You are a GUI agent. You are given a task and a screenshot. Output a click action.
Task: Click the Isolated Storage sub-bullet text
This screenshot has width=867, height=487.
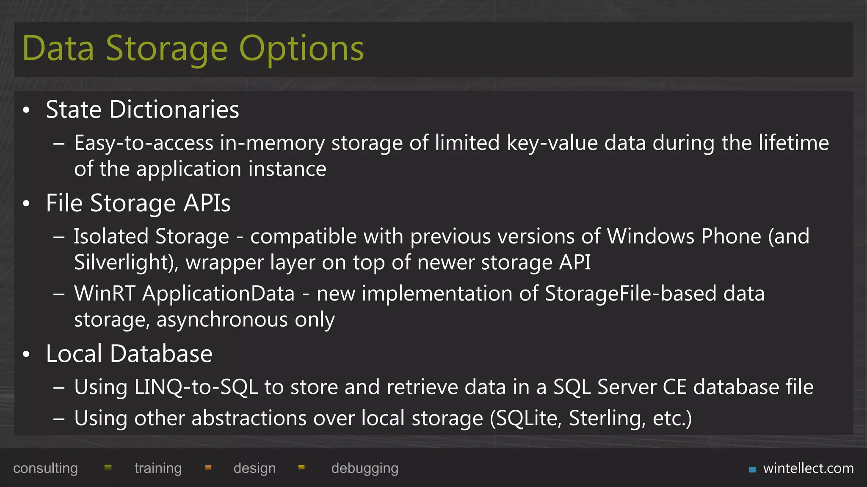441,236
